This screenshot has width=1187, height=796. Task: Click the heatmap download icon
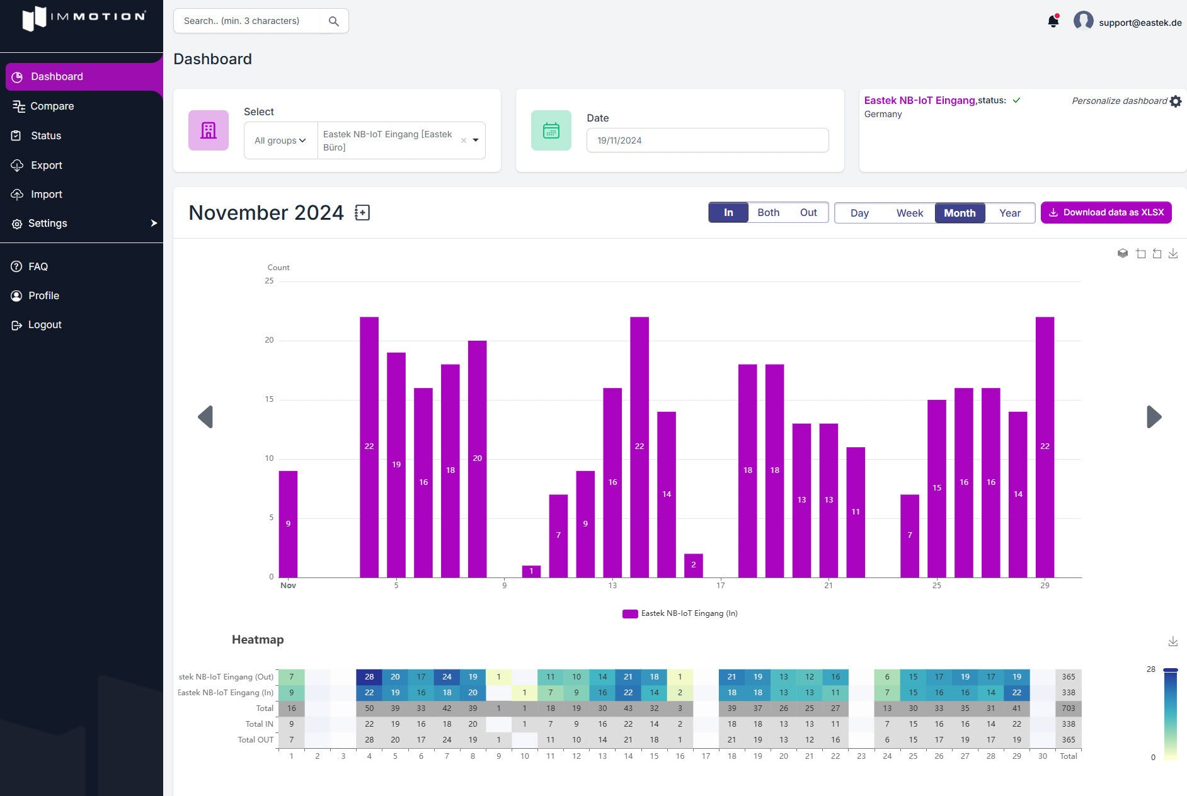1173,641
